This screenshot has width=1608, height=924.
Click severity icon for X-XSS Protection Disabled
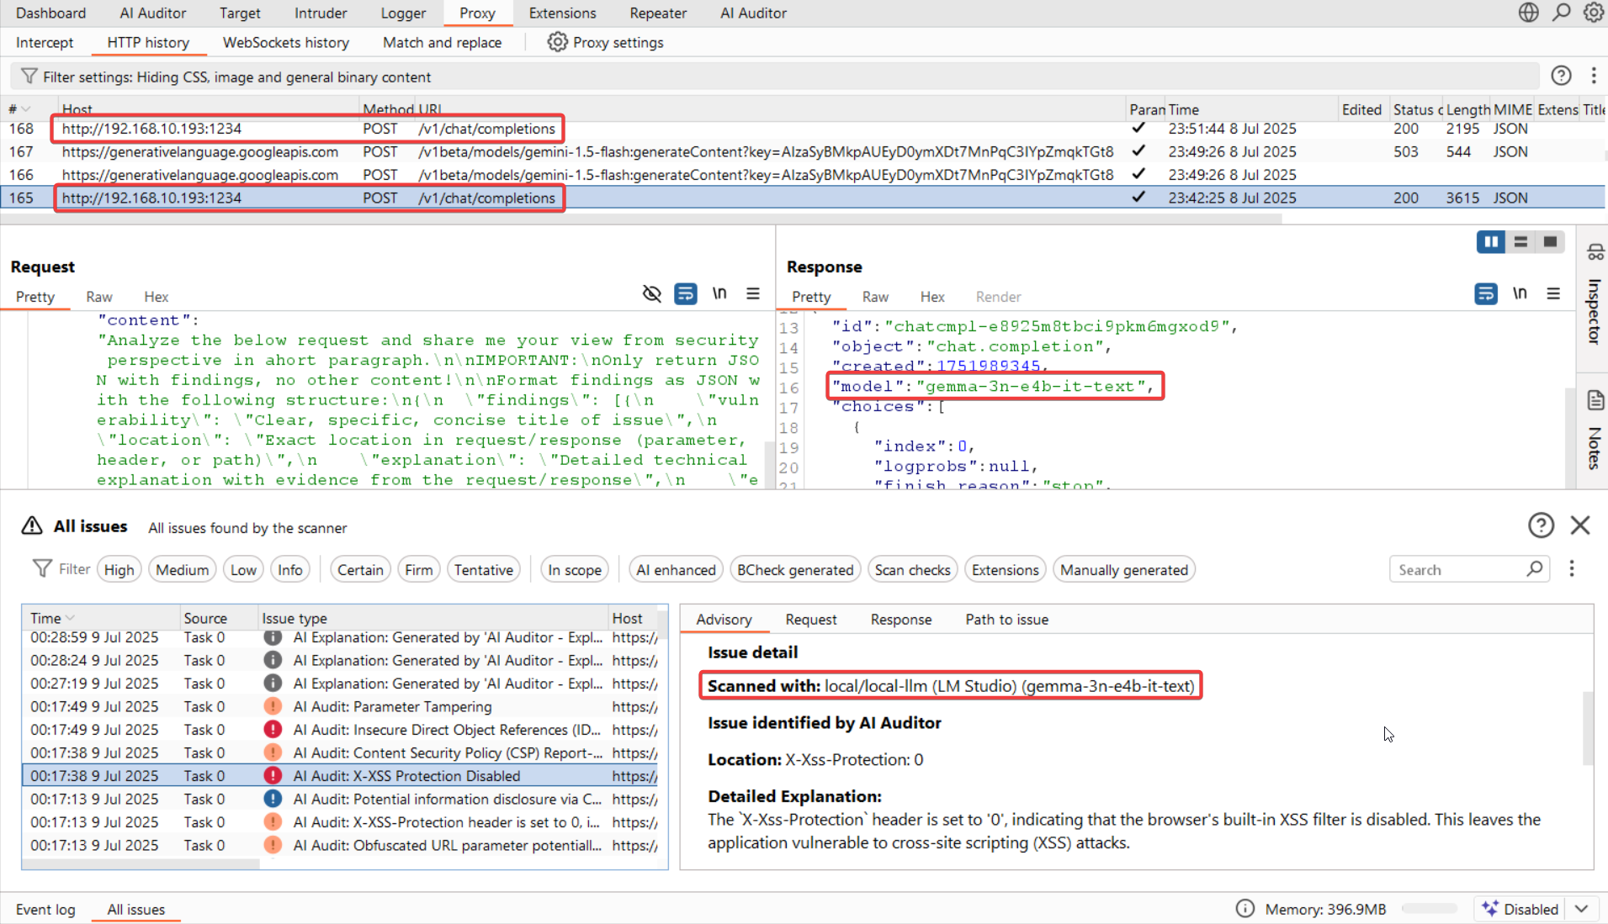273,775
